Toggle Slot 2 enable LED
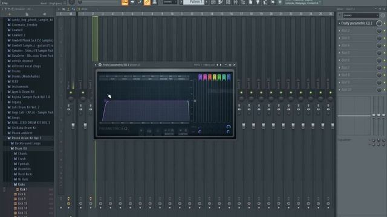The image size is (387, 217). pos(385,31)
